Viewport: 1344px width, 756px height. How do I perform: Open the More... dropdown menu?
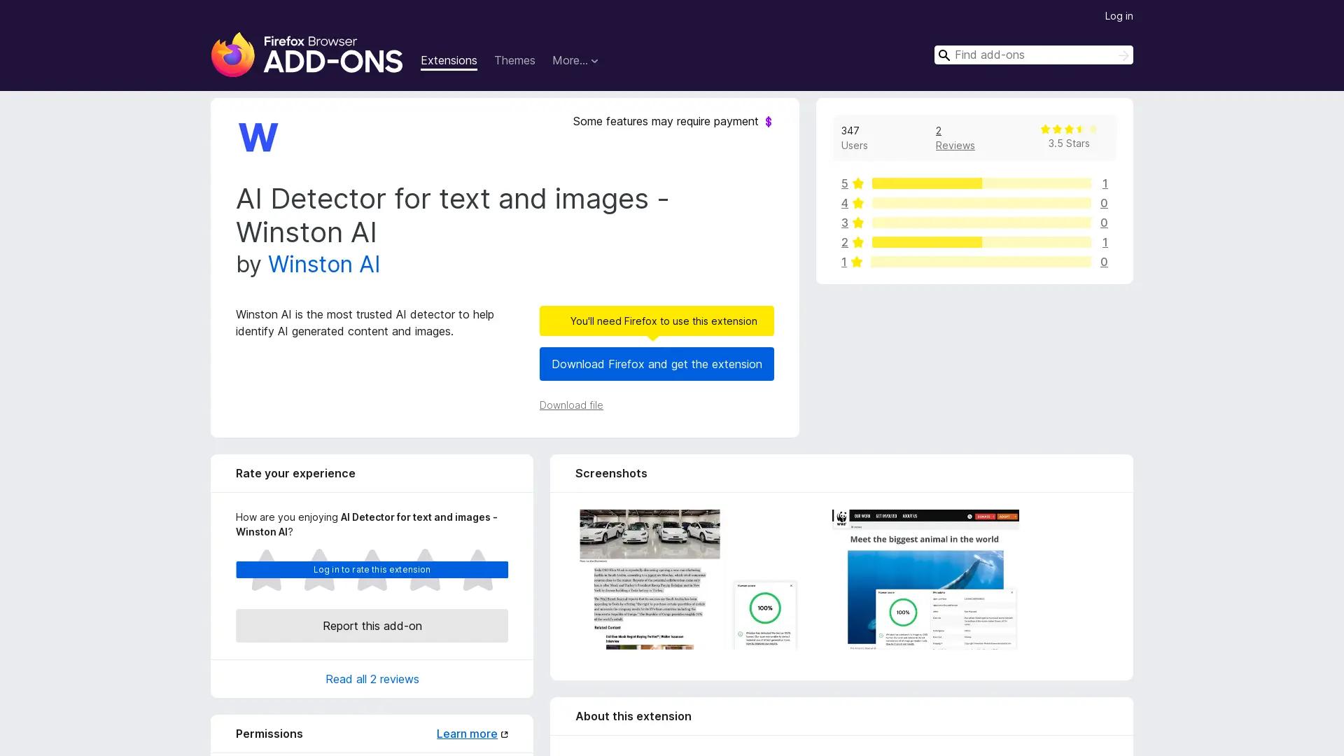575,61
